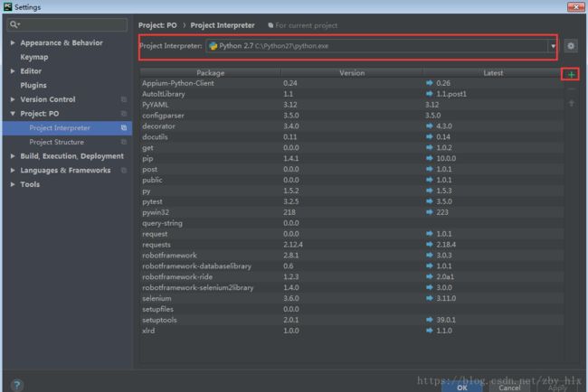This screenshot has width=588, height=392.
Task: Click the search magnifier icon
Action: [14, 24]
